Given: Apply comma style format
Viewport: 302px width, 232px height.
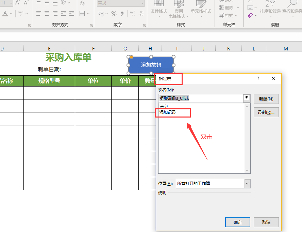Looking at the screenshot, I should pos(122,14).
